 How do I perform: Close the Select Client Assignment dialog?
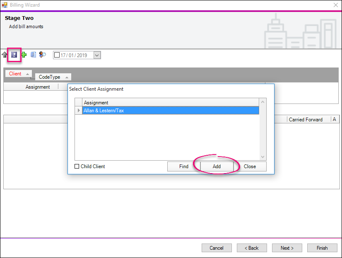tap(250, 166)
